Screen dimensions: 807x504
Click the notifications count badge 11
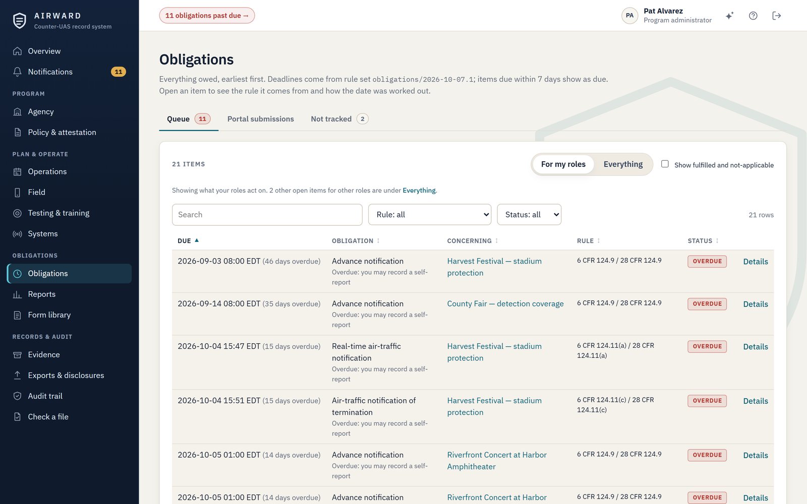(x=119, y=72)
